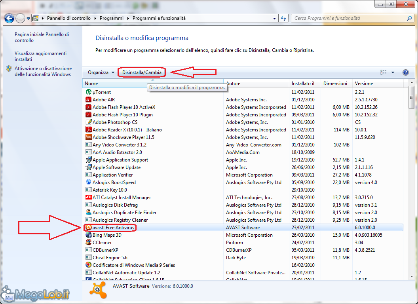The image size is (418, 304).
Task: Click the change view icon
Action: point(383,72)
